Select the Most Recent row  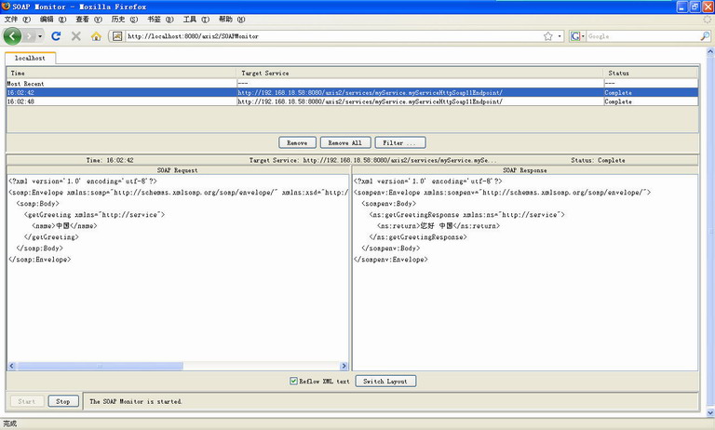[352, 84]
